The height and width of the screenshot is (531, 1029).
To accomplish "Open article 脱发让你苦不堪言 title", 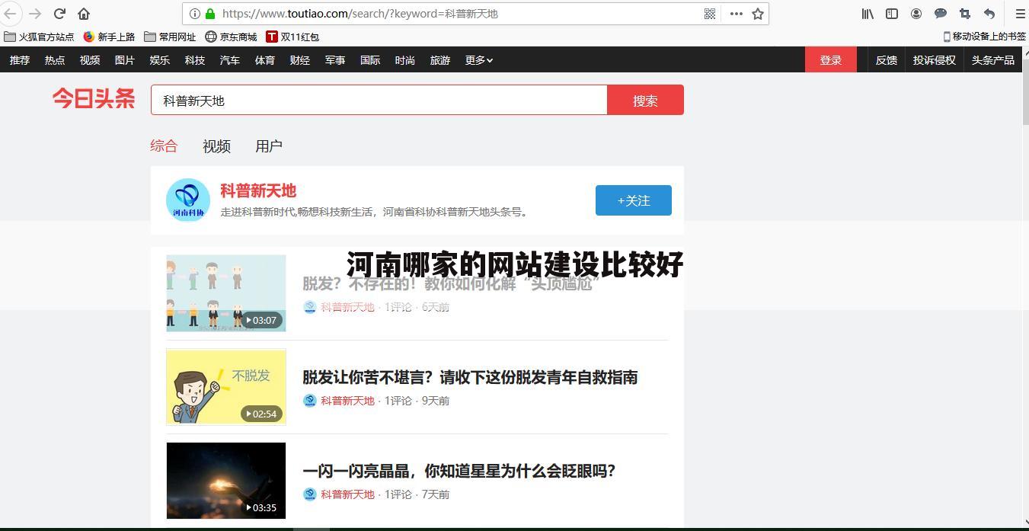I will [470, 377].
